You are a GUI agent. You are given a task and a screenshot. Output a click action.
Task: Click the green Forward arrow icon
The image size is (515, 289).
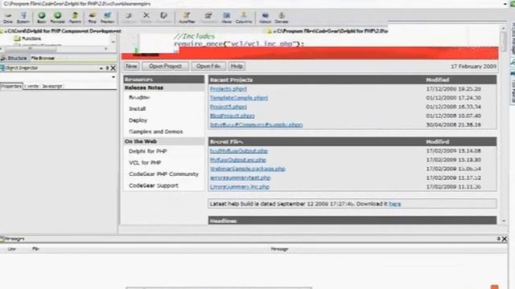point(57,18)
